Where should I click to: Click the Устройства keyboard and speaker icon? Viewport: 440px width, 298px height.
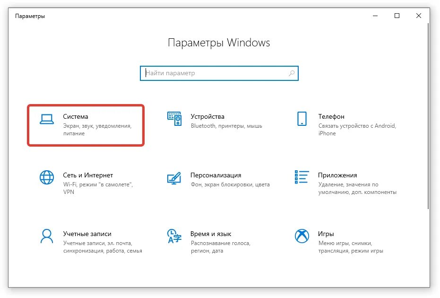174,119
